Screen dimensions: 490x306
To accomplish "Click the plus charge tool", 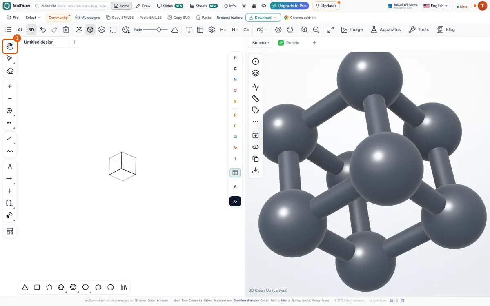I will [x=10, y=86].
